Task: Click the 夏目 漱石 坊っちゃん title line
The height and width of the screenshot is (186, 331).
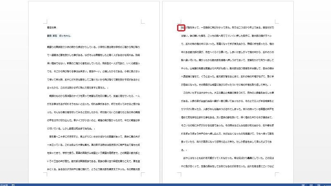Action: click(59, 36)
